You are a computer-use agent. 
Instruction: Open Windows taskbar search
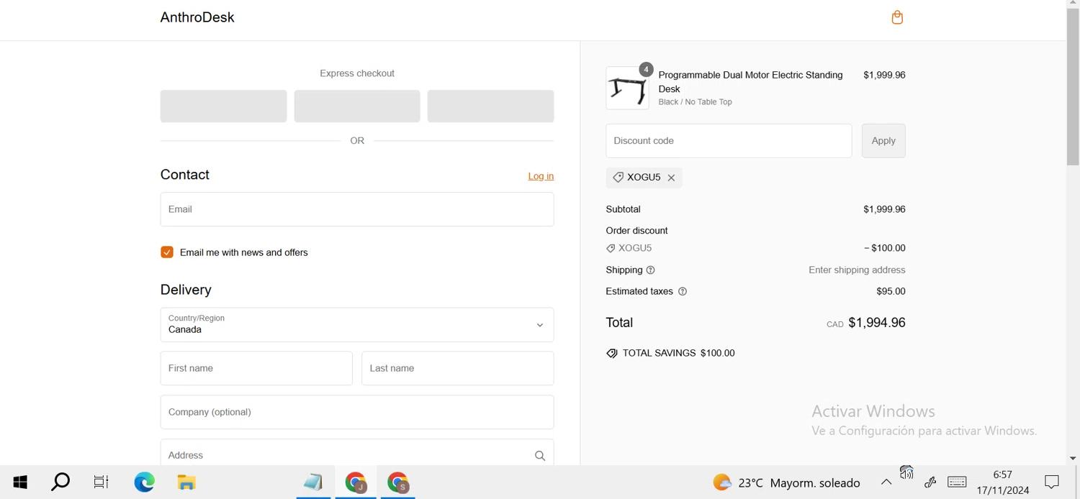pyautogui.click(x=60, y=482)
